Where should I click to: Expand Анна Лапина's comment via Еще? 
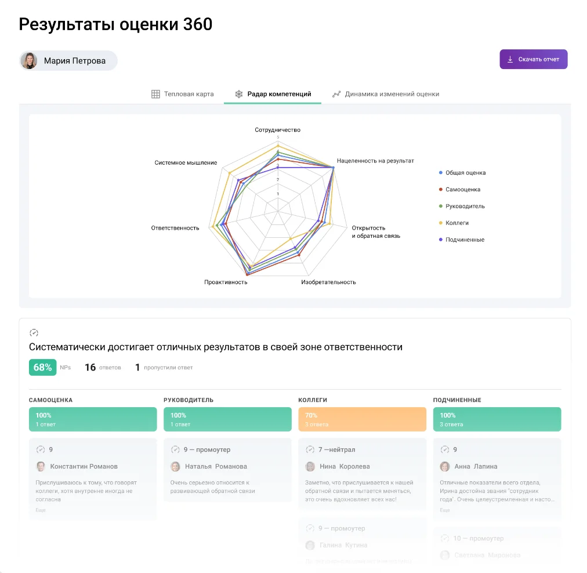click(x=444, y=510)
